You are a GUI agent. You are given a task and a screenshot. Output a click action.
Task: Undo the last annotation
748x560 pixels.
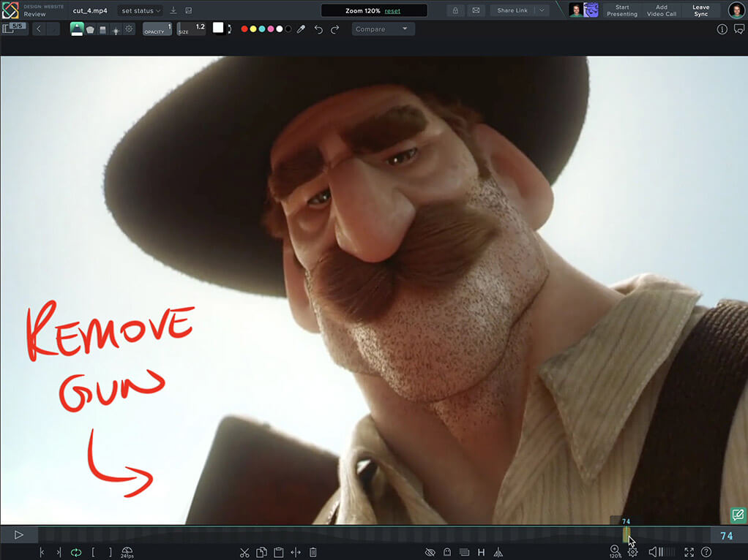coord(318,29)
